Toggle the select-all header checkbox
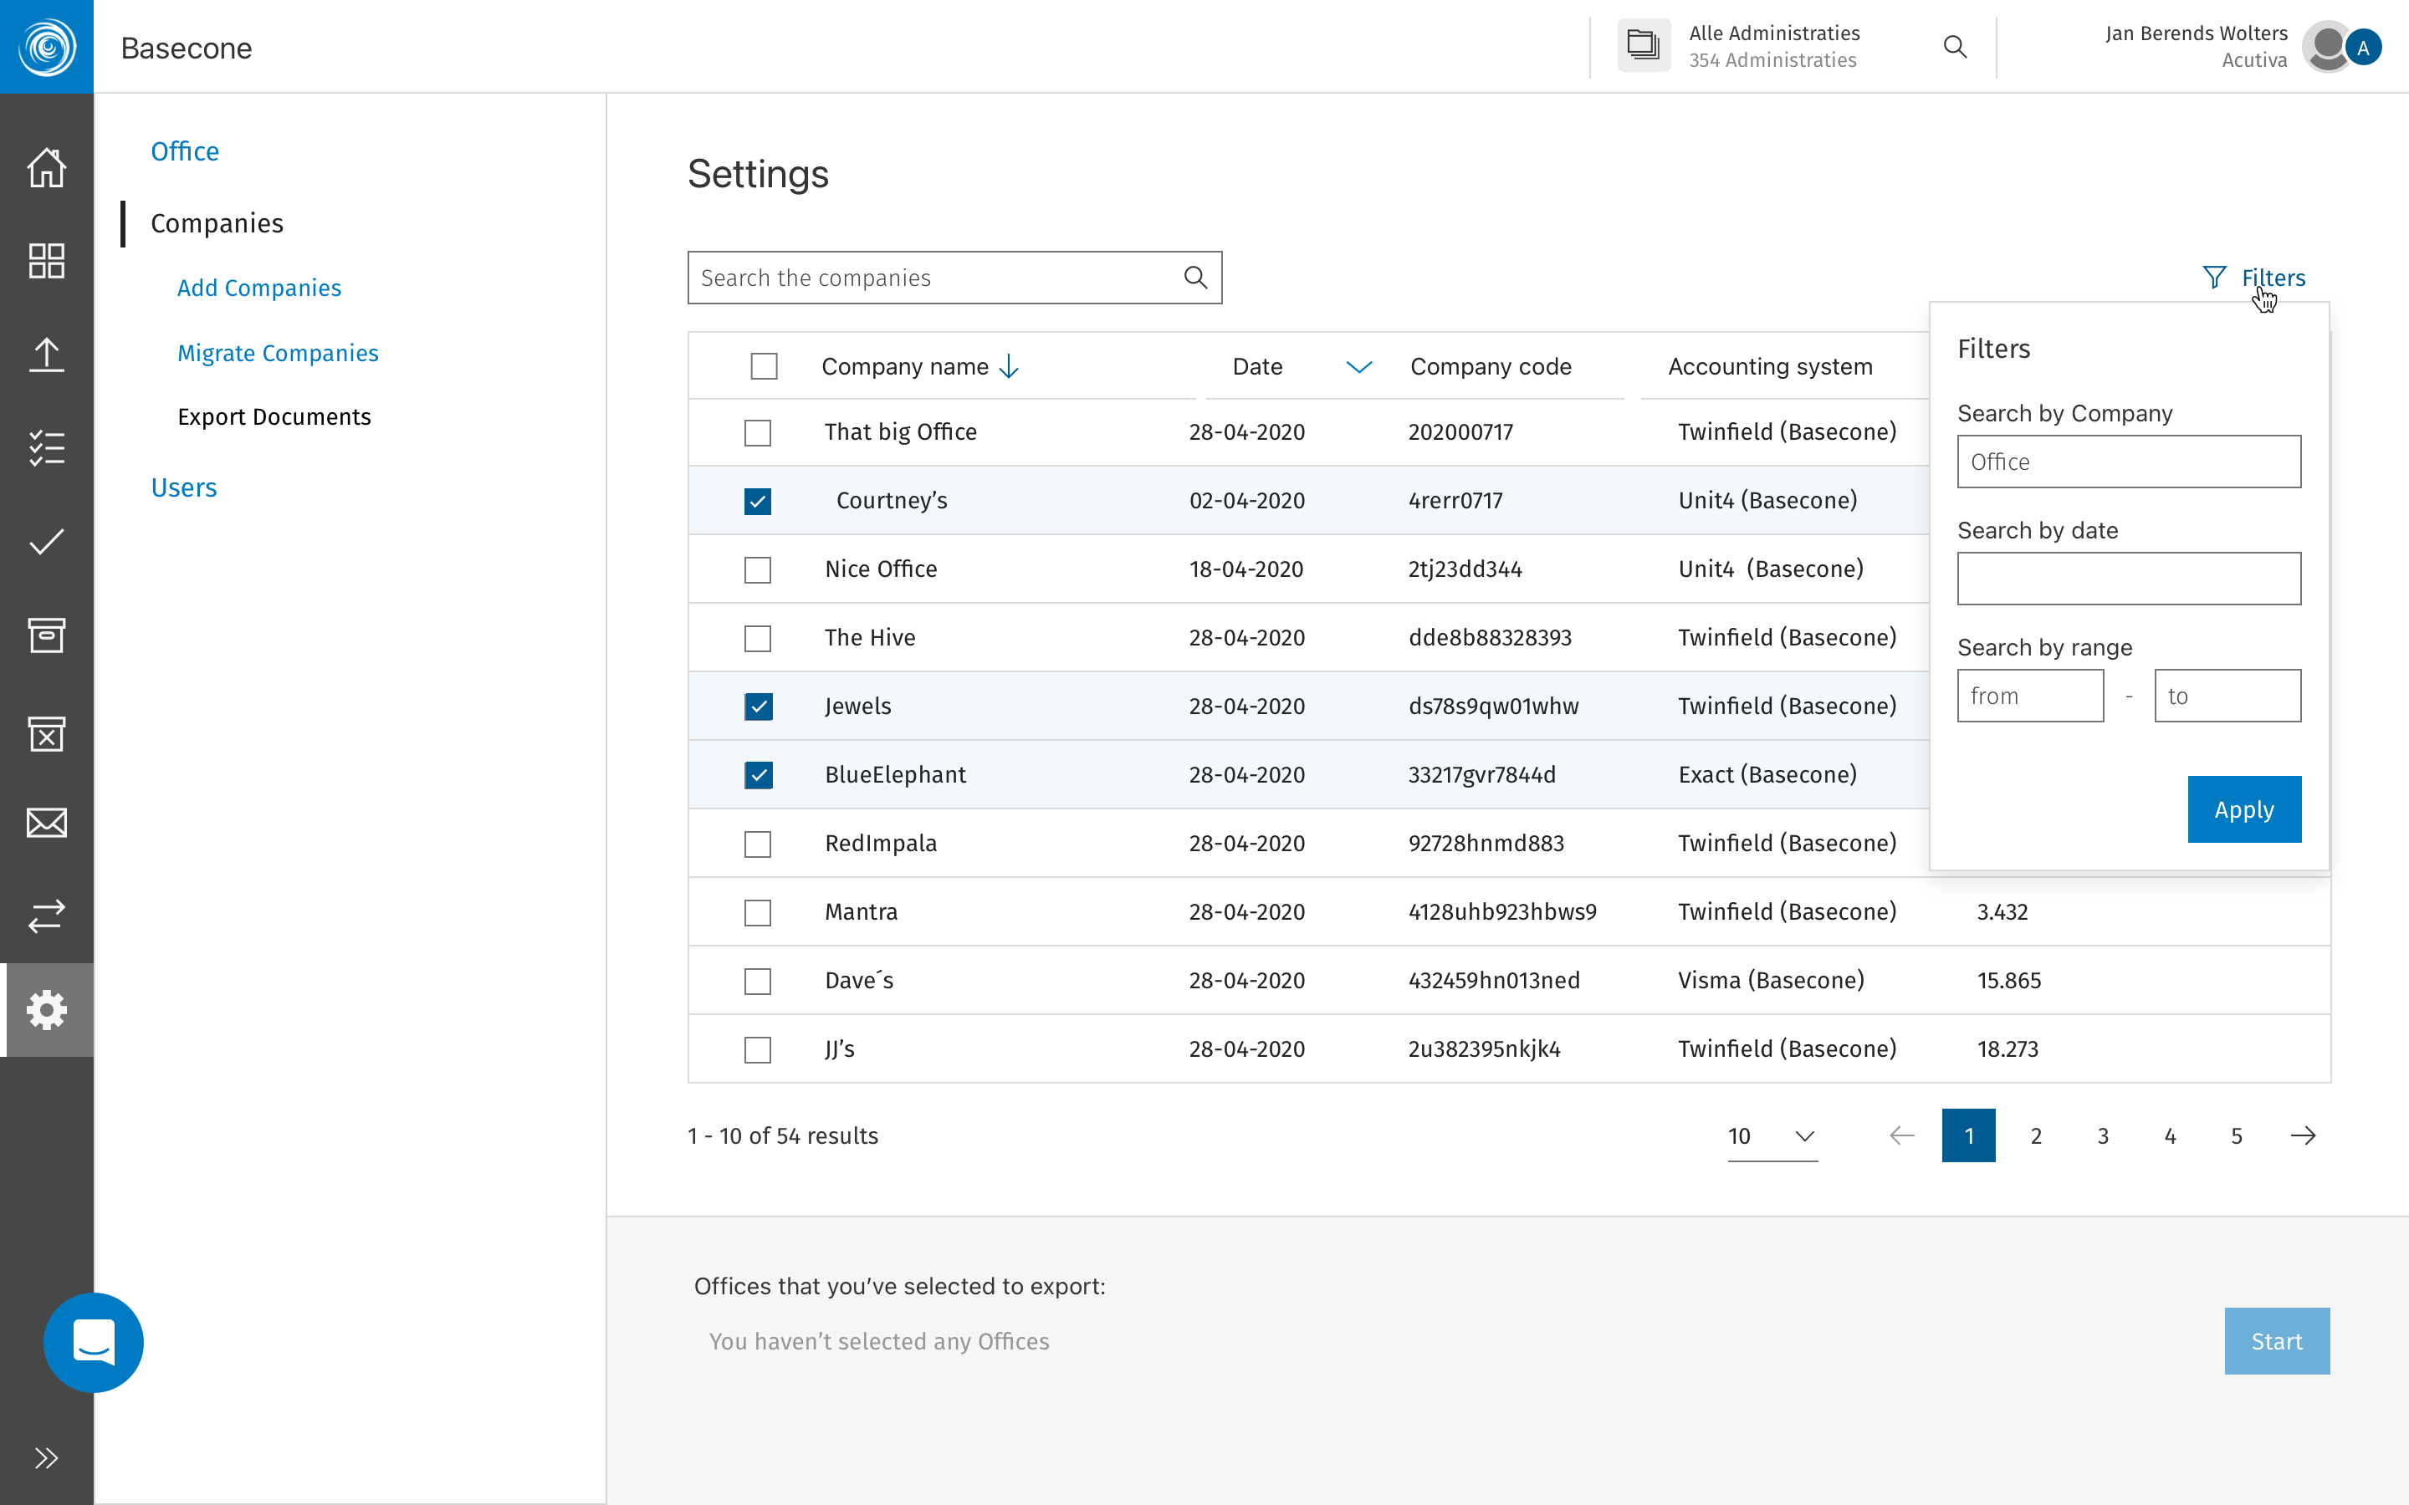2409x1505 pixels. point(764,366)
